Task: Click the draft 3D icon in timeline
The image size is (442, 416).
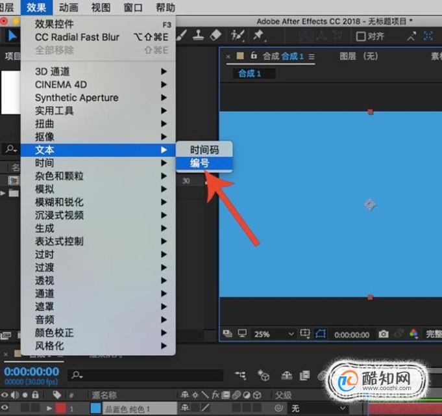Action: [264, 375]
